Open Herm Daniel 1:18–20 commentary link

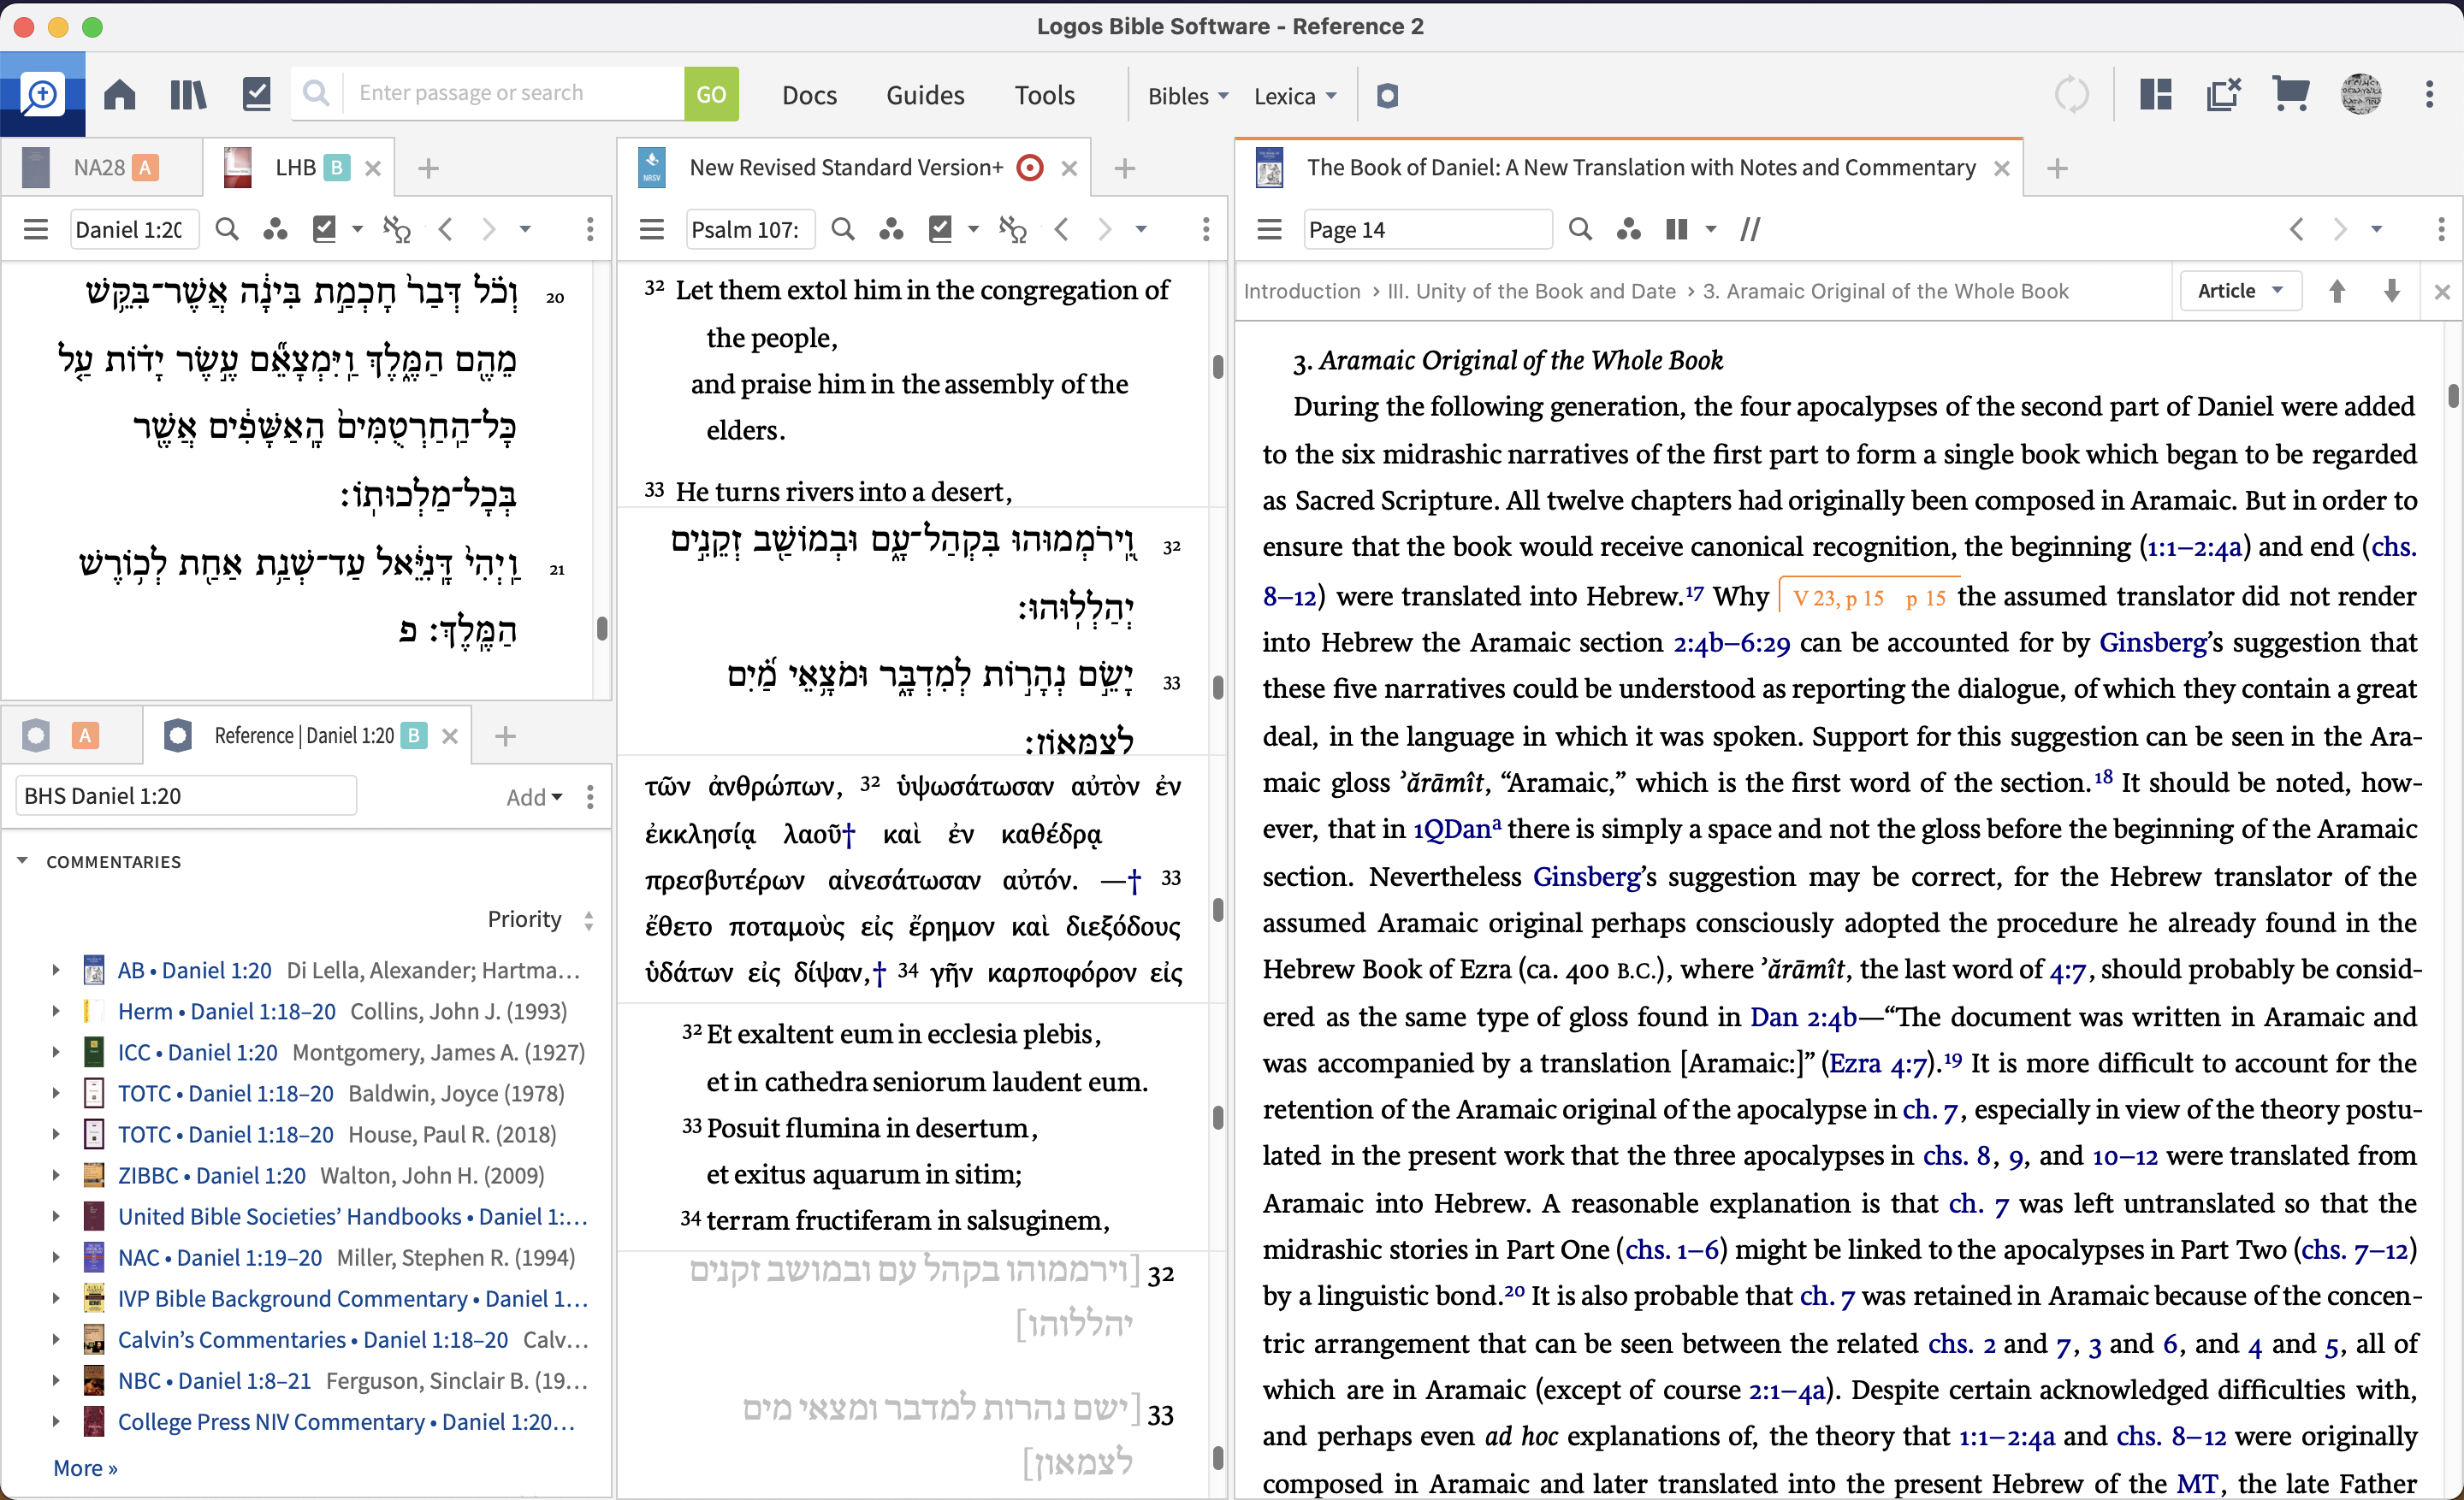click(x=227, y=1012)
